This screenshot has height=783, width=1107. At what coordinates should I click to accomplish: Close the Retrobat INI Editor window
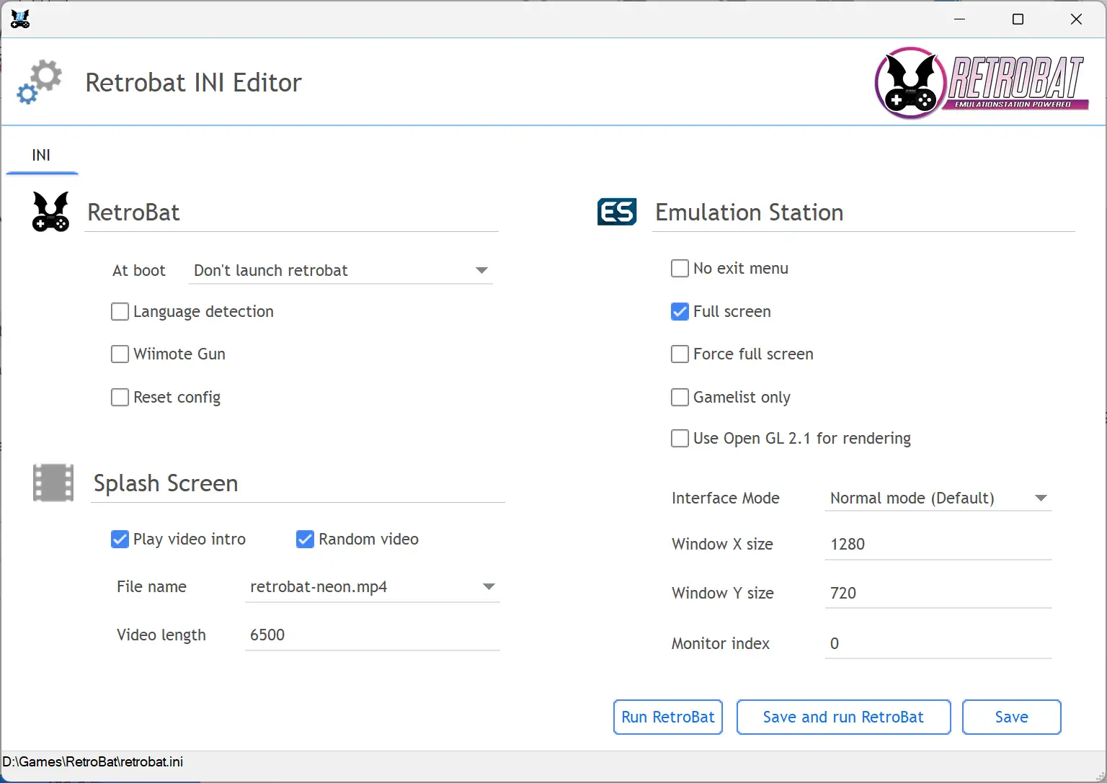(x=1076, y=19)
